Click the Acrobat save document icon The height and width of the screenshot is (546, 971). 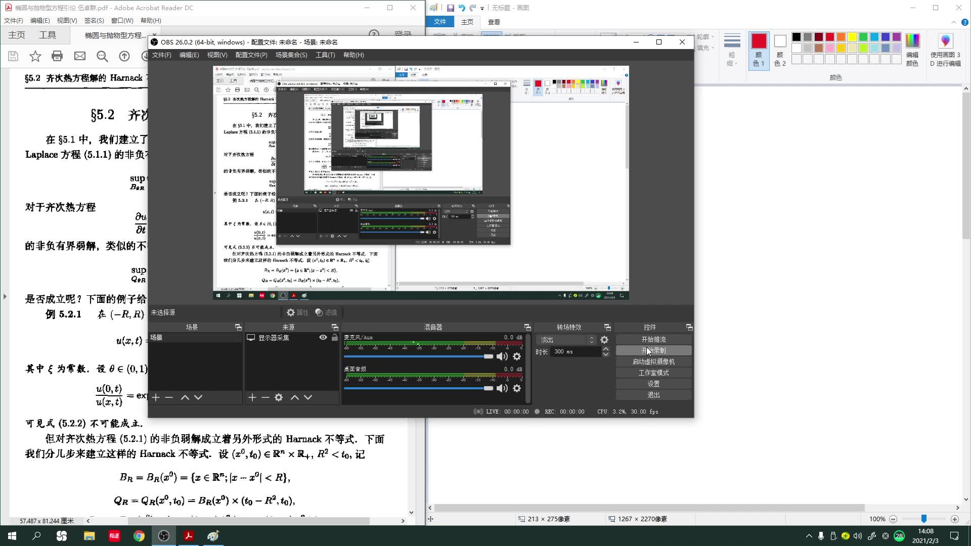pyautogui.click(x=14, y=56)
